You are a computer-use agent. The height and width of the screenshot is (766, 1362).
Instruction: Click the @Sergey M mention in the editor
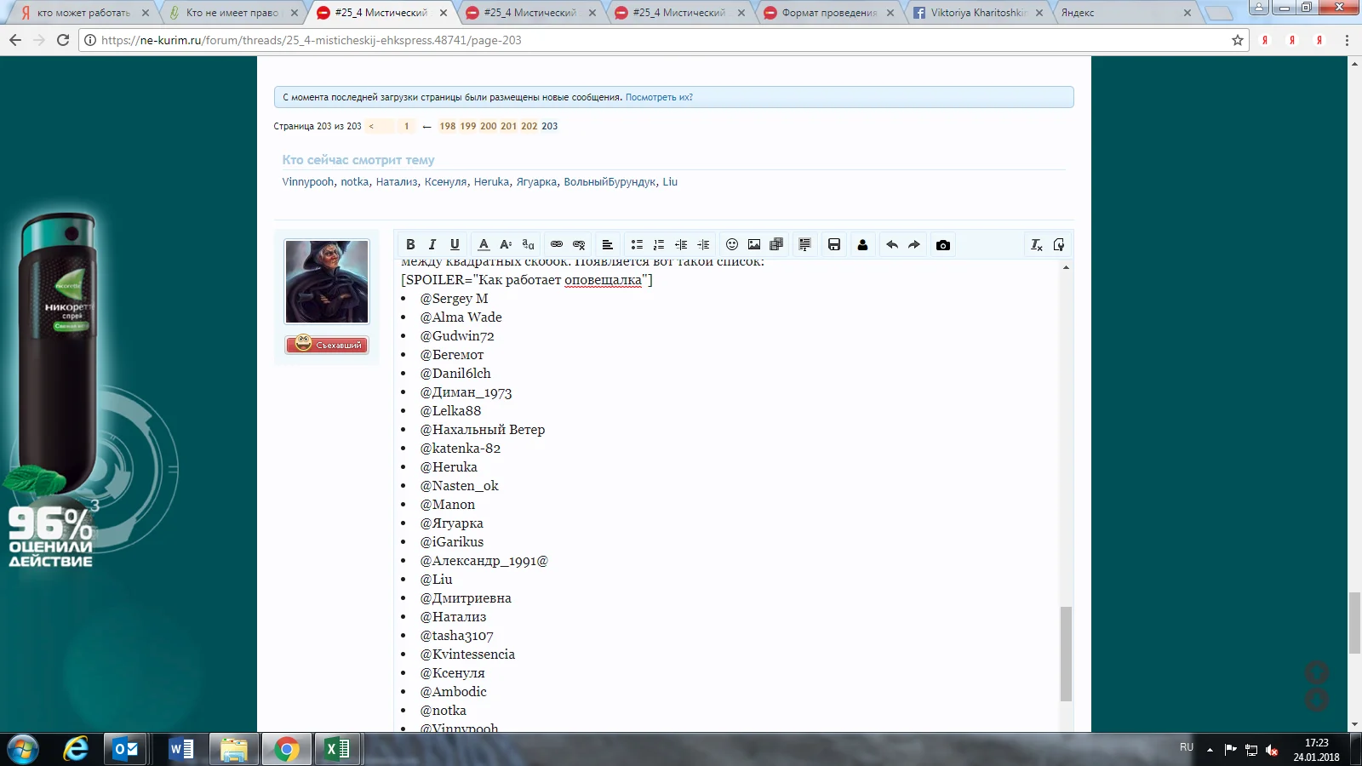pyautogui.click(x=454, y=299)
